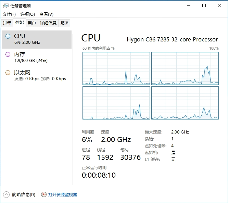Maximize the Task Manager window
The height and width of the screenshot is (203, 228).
click(x=204, y=5)
